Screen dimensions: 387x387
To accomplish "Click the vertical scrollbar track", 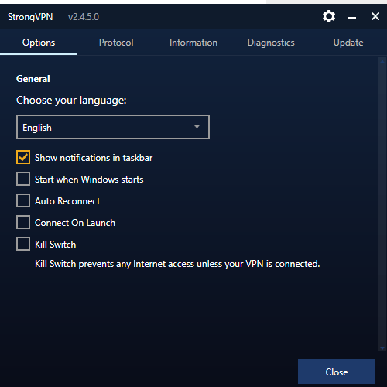I will pos(382,204).
